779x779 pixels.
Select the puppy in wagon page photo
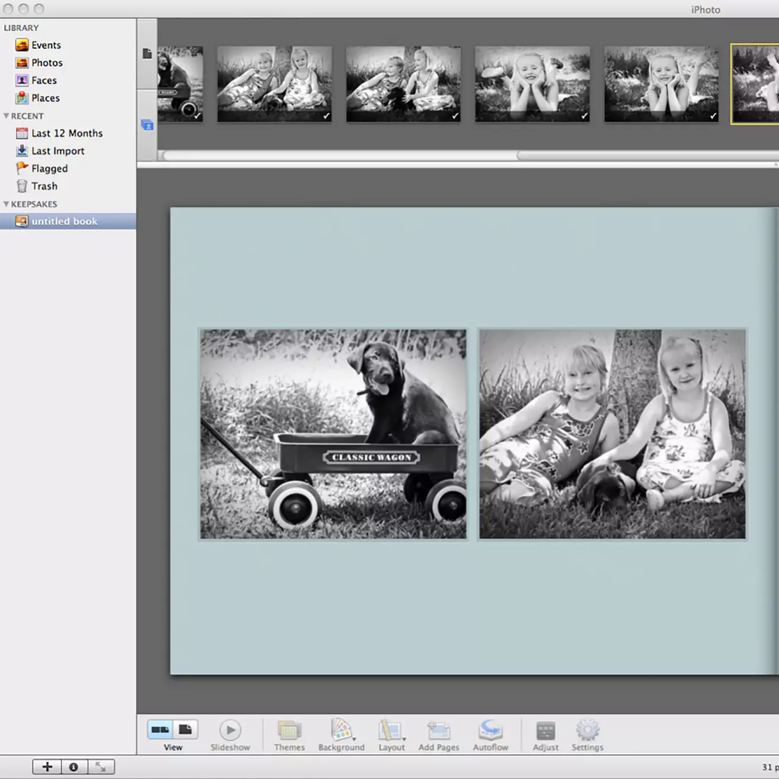[333, 434]
